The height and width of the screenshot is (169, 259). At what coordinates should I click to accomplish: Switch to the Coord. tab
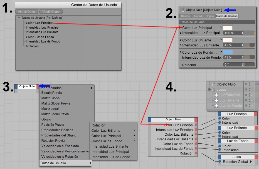point(198,16)
